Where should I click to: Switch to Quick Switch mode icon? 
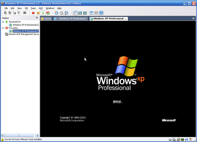80,13
